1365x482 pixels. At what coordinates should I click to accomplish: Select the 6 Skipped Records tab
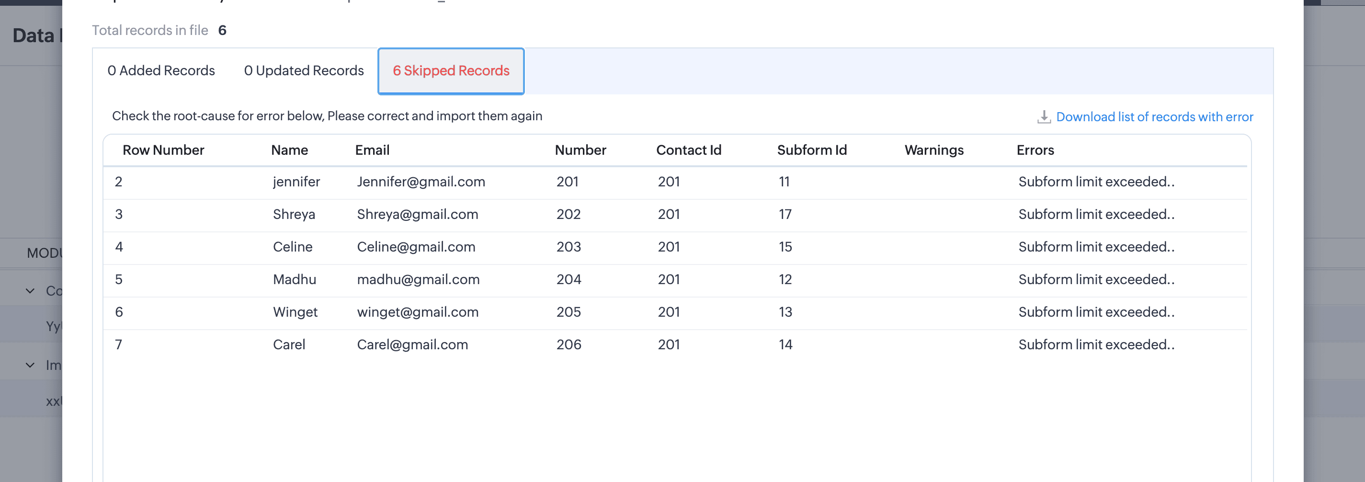click(x=451, y=70)
